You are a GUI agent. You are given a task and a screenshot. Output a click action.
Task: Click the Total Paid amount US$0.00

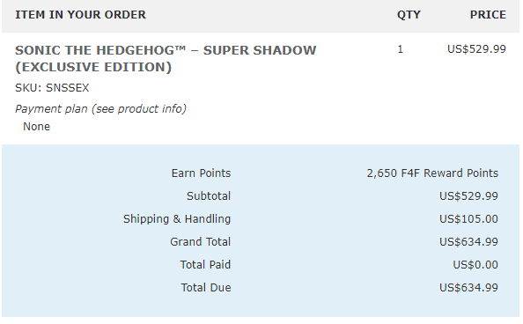(475, 265)
